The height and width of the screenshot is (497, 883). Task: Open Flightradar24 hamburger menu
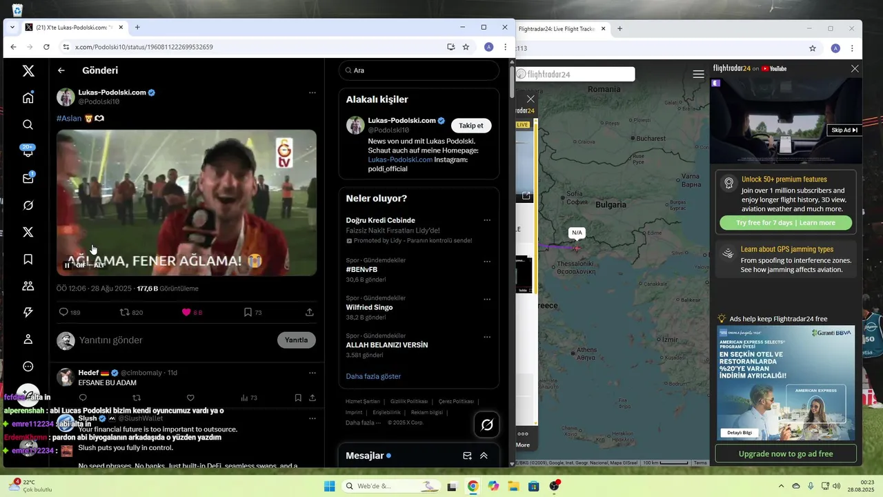[x=698, y=74]
